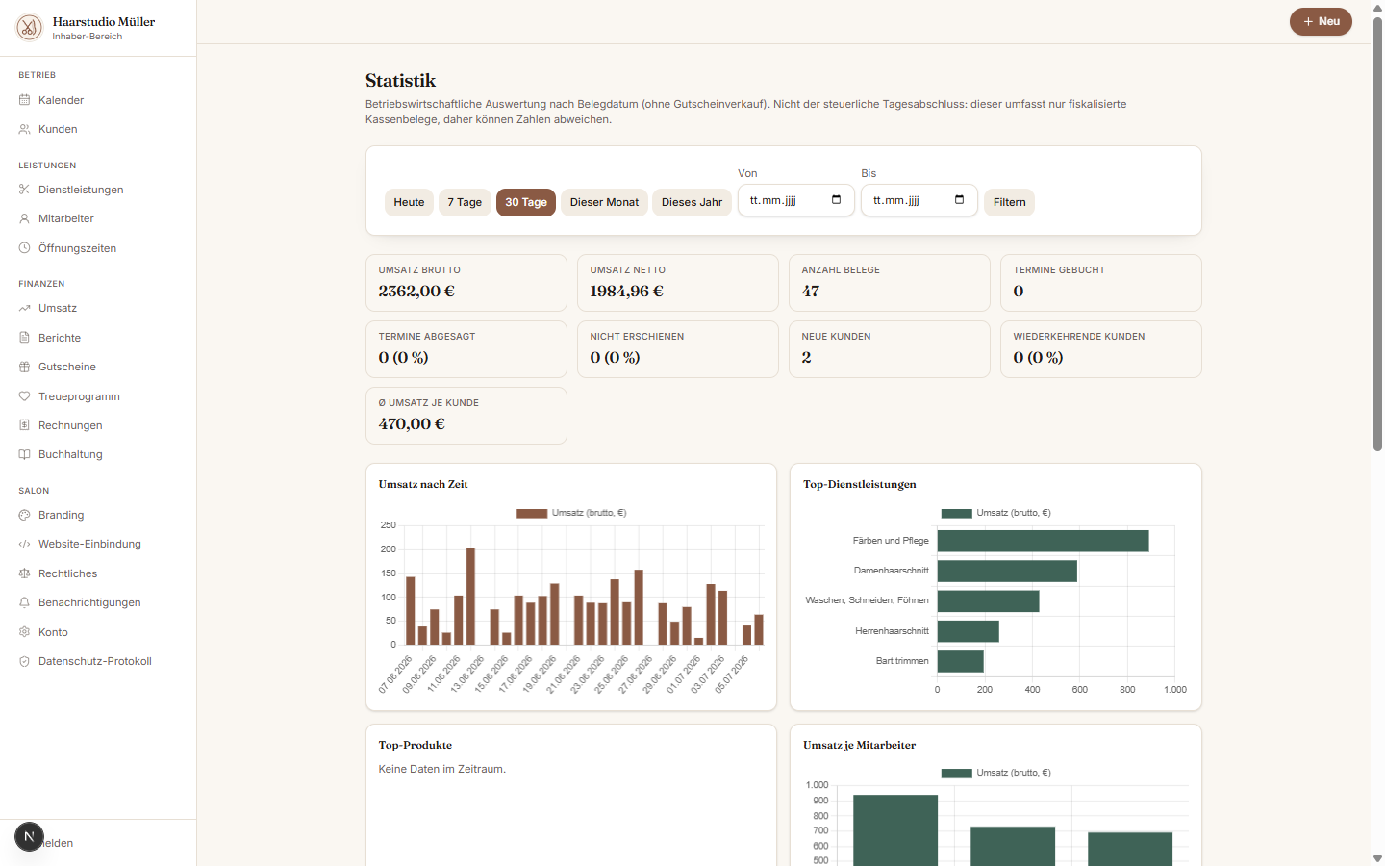Screen dimensions: 1385x866
Task: Click the Bart trimmen bar in the chart
Action: 961,661
